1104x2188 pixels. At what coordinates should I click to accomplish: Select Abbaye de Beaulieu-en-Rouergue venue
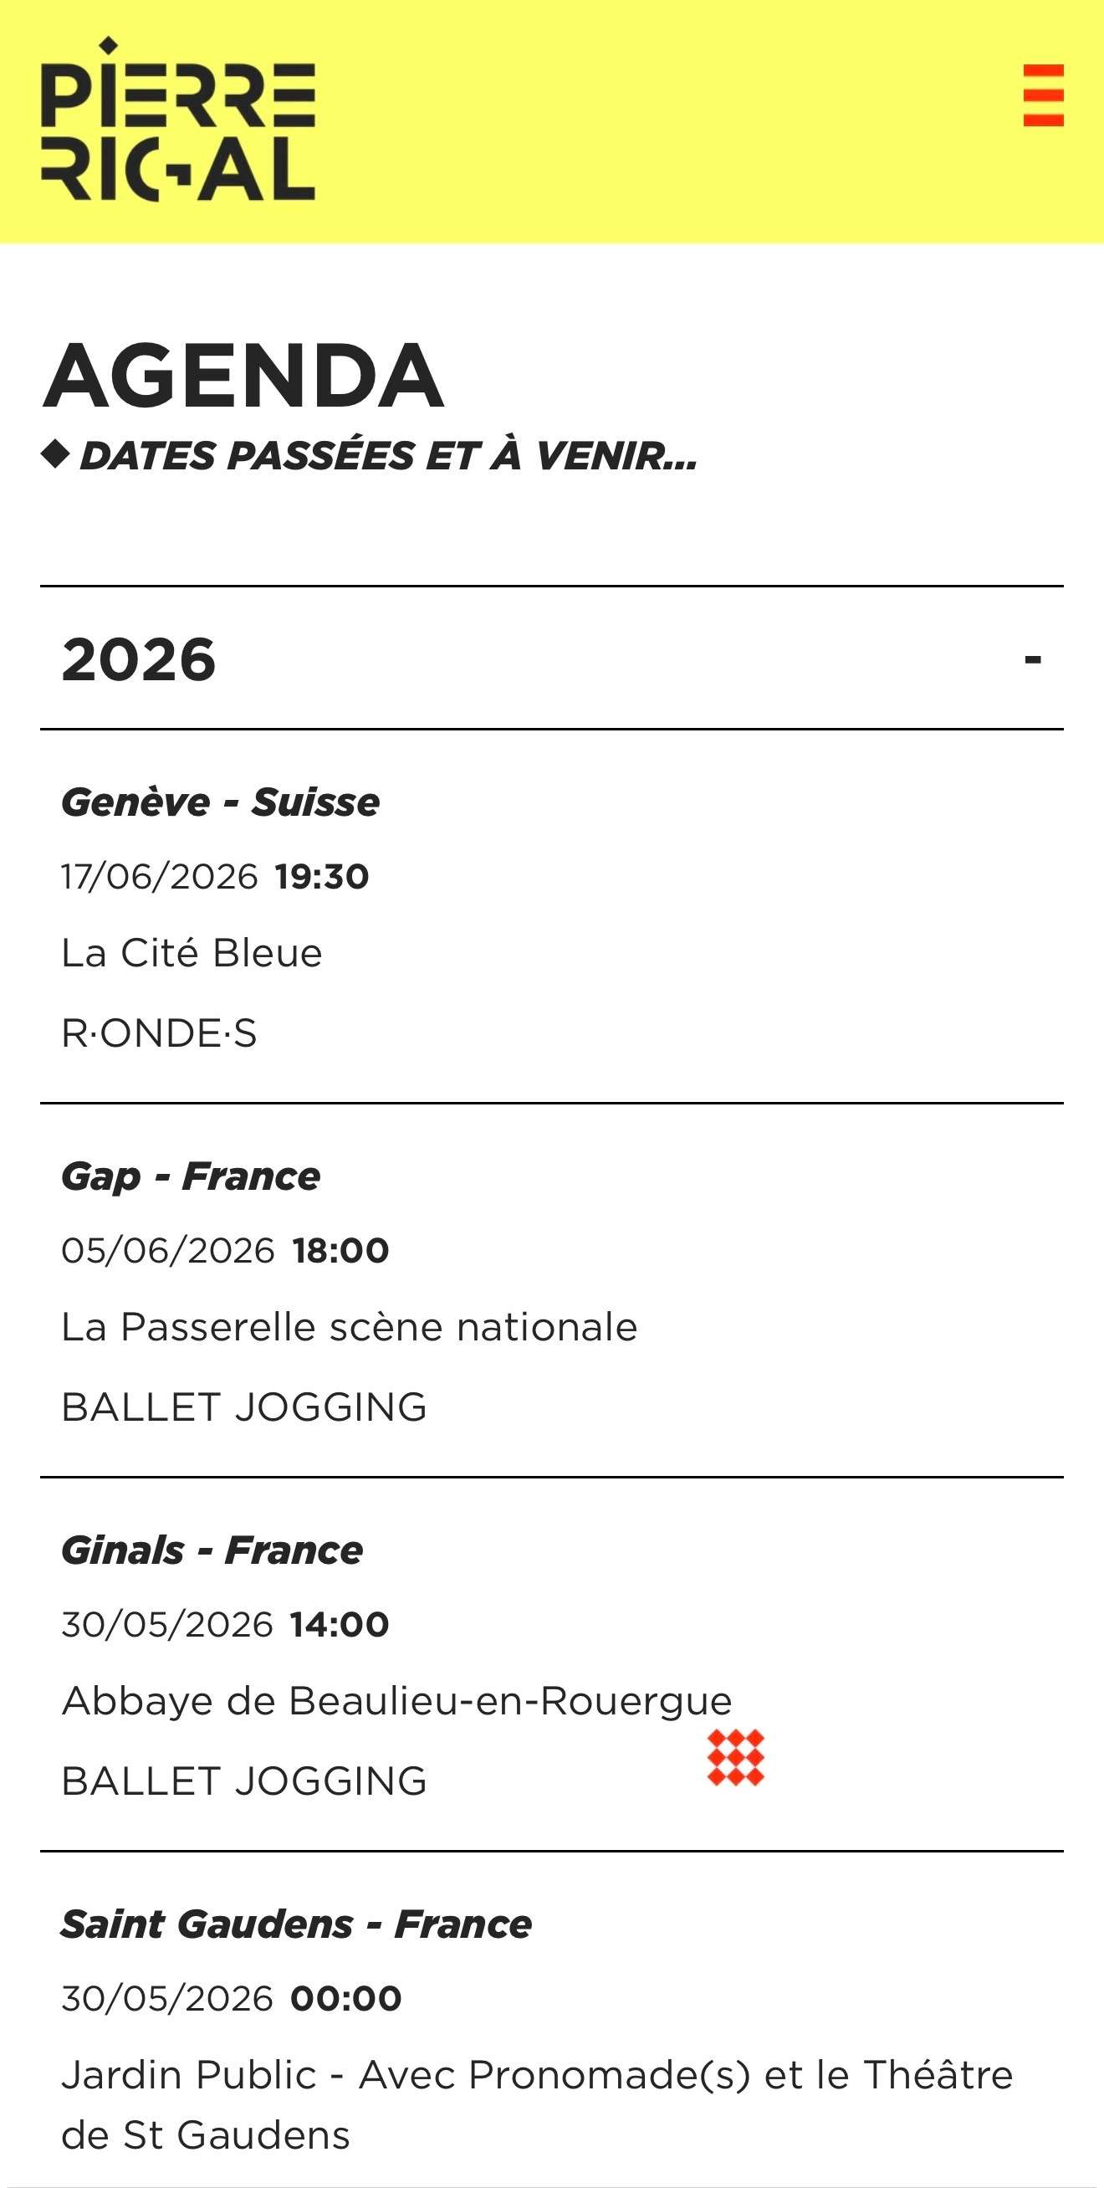396,1700
